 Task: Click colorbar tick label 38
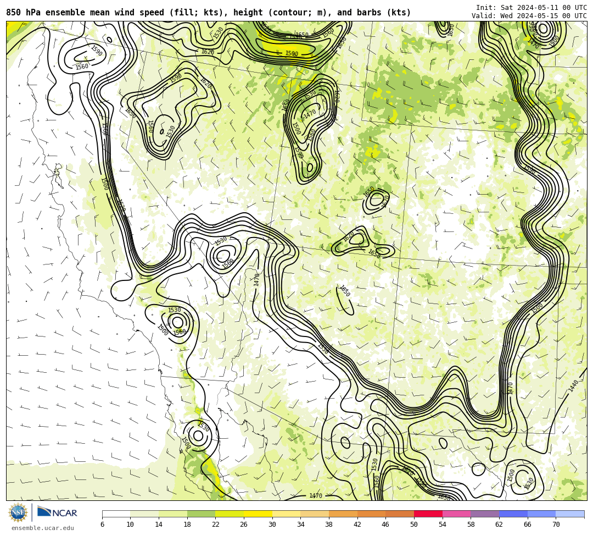(x=329, y=525)
